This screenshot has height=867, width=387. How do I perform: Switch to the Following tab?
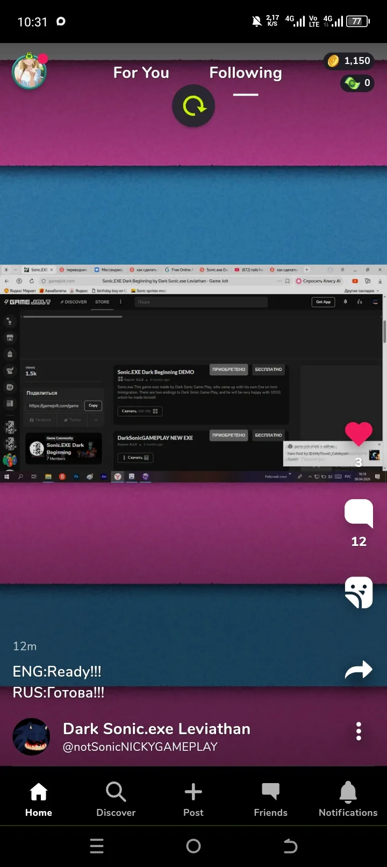tap(246, 73)
